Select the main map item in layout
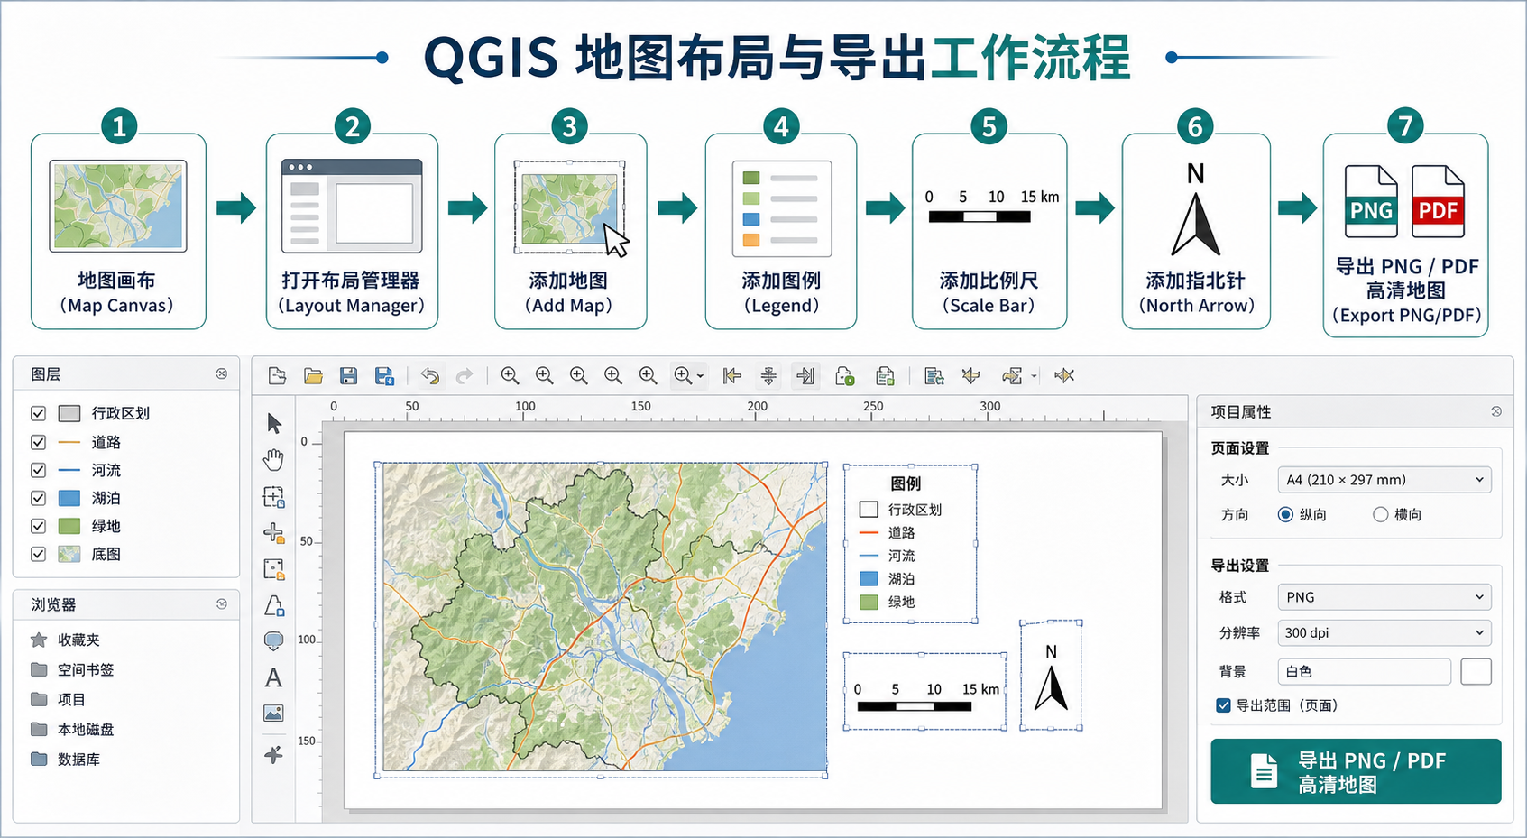The image size is (1527, 838). click(602, 619)
